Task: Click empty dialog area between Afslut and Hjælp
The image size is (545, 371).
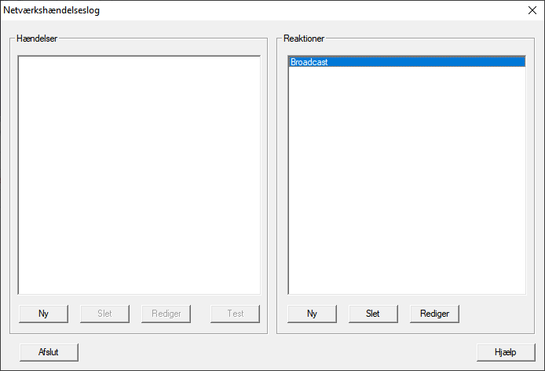Action: pyautogui.click(x=275, y=352)
